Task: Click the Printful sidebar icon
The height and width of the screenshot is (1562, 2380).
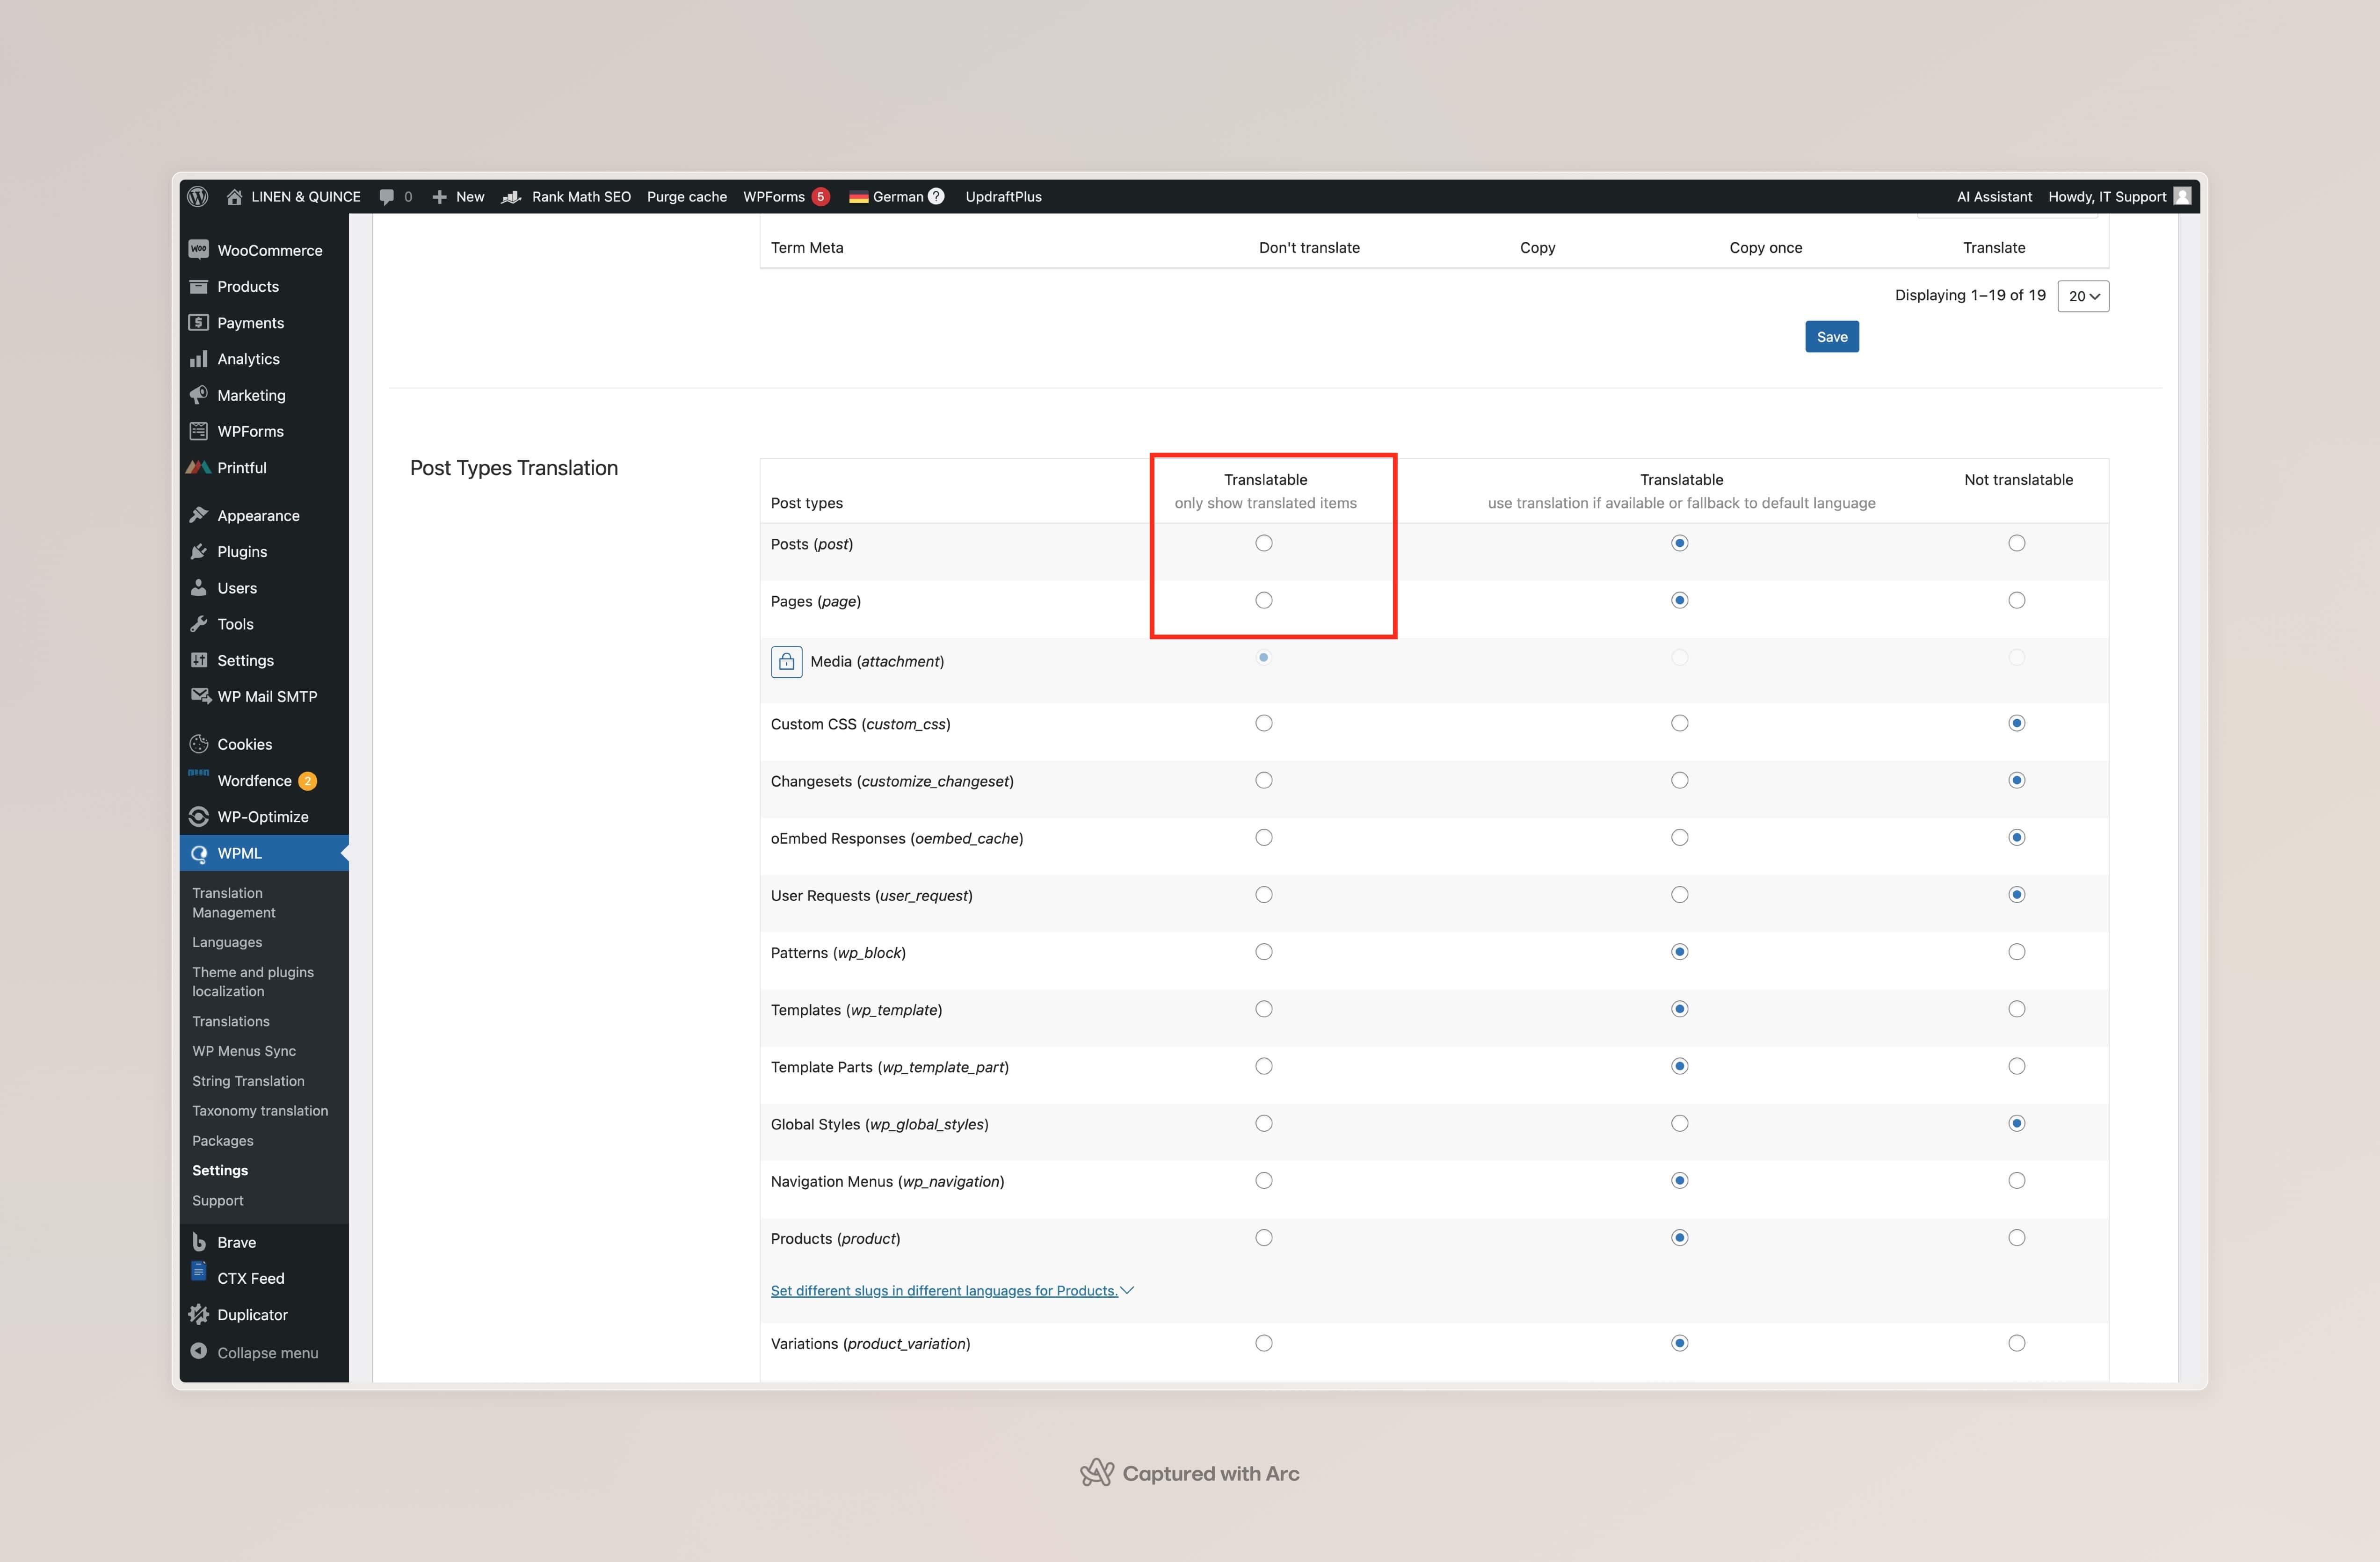Action: (x=198, y=467)
